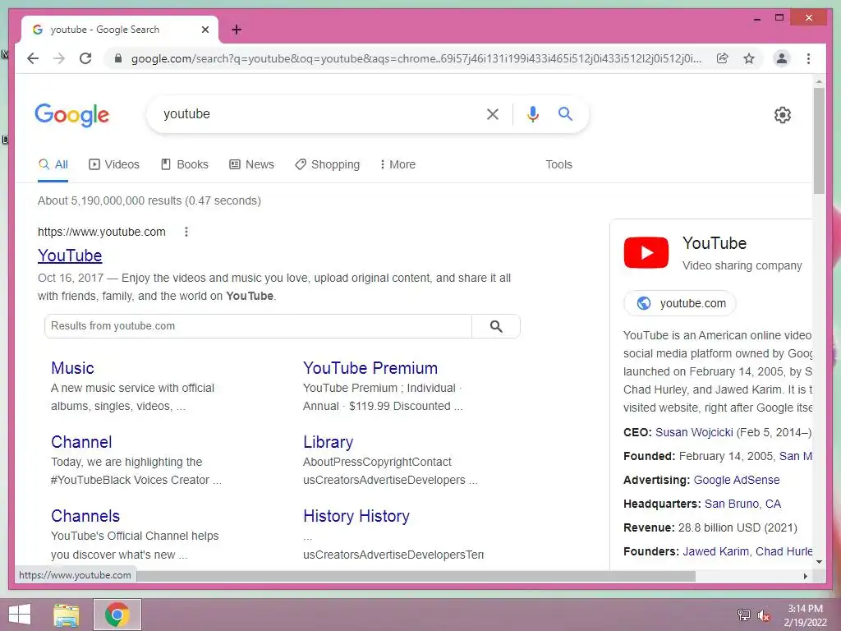Open the Google AdSense link
841x631 pixels.
[x=737, y=480]
